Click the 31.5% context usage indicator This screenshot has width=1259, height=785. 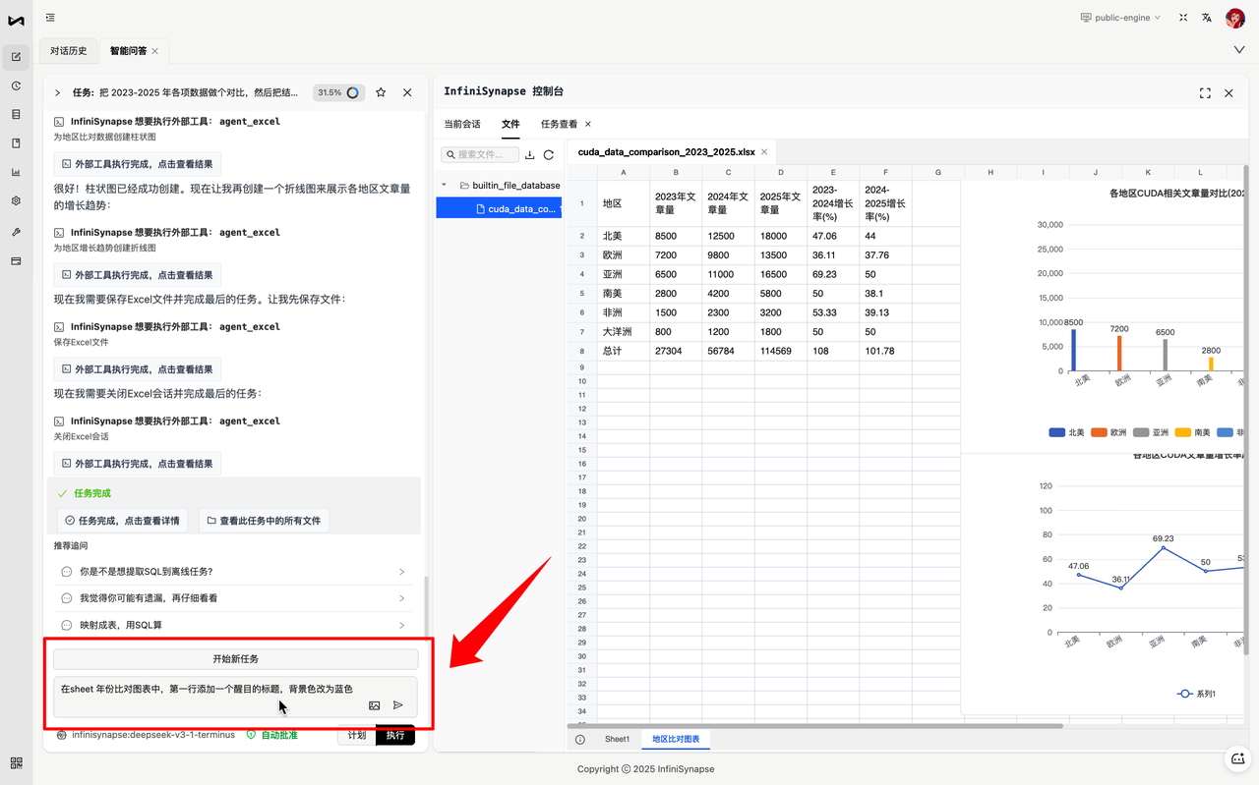(x=338, y=92)
